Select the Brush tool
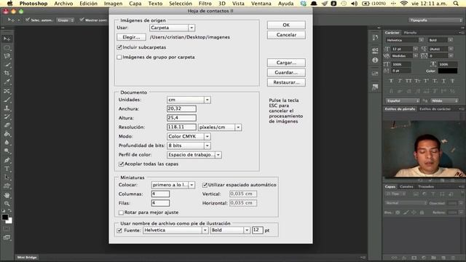This screenshot has width=466, height=262. pos(7,100)
